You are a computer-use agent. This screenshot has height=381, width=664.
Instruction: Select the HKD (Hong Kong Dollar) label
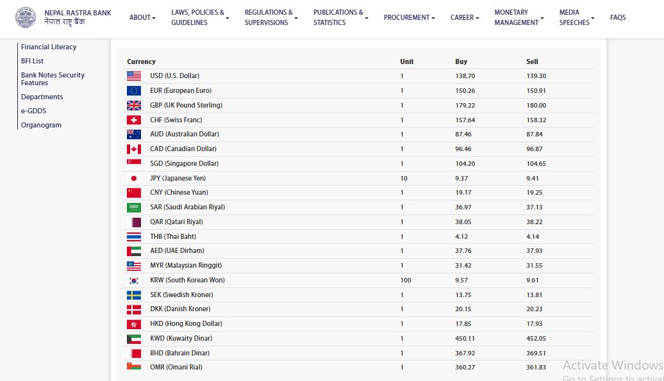[186, 324]
